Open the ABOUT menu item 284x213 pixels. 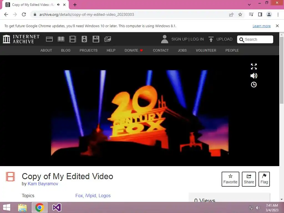coord(46,50)
